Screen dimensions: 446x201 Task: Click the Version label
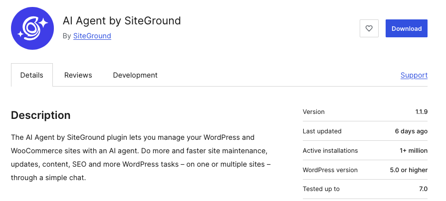click(313, 112)
